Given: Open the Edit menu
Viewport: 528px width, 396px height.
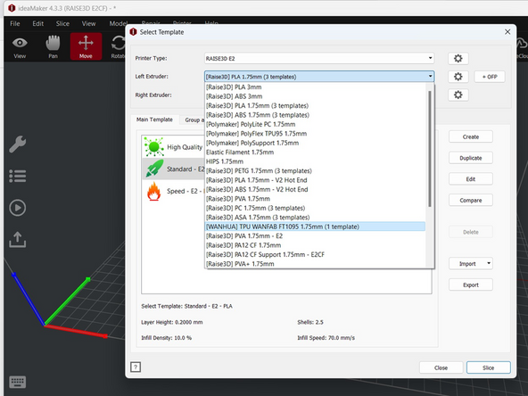Looking at the screenshot, I should tap(38, 23).
